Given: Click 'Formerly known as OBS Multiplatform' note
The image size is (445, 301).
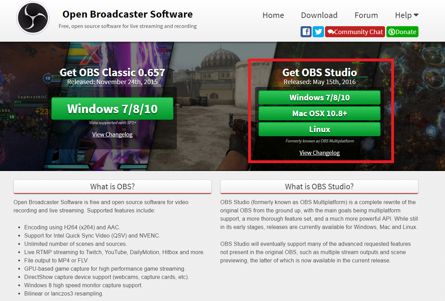Looking at the screenshot, I should [320, 141].
